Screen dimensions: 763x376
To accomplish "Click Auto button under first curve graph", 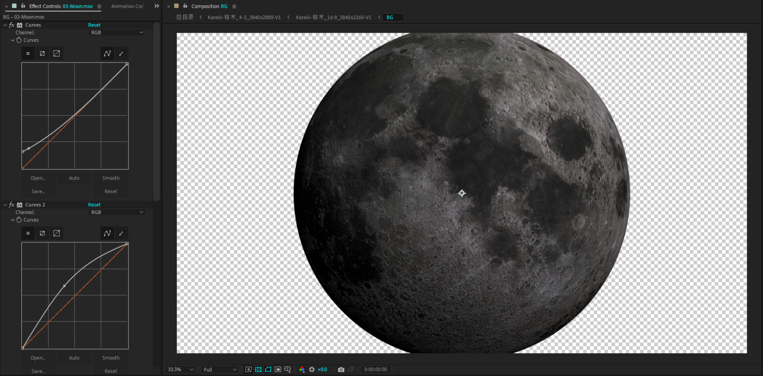I will 74,178.
